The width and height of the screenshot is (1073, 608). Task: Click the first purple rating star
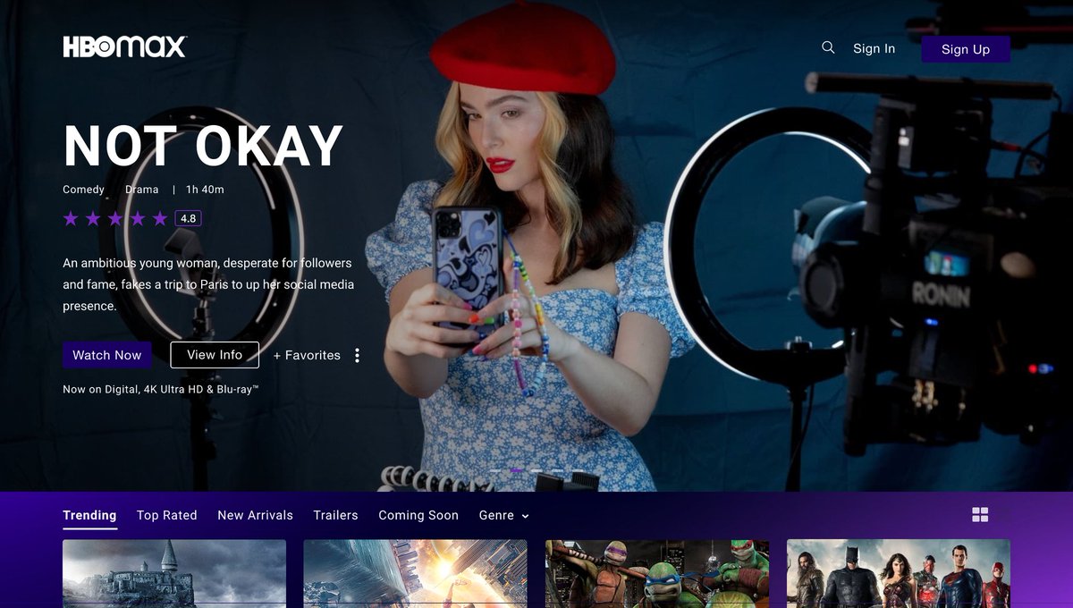tap(71, 218)
